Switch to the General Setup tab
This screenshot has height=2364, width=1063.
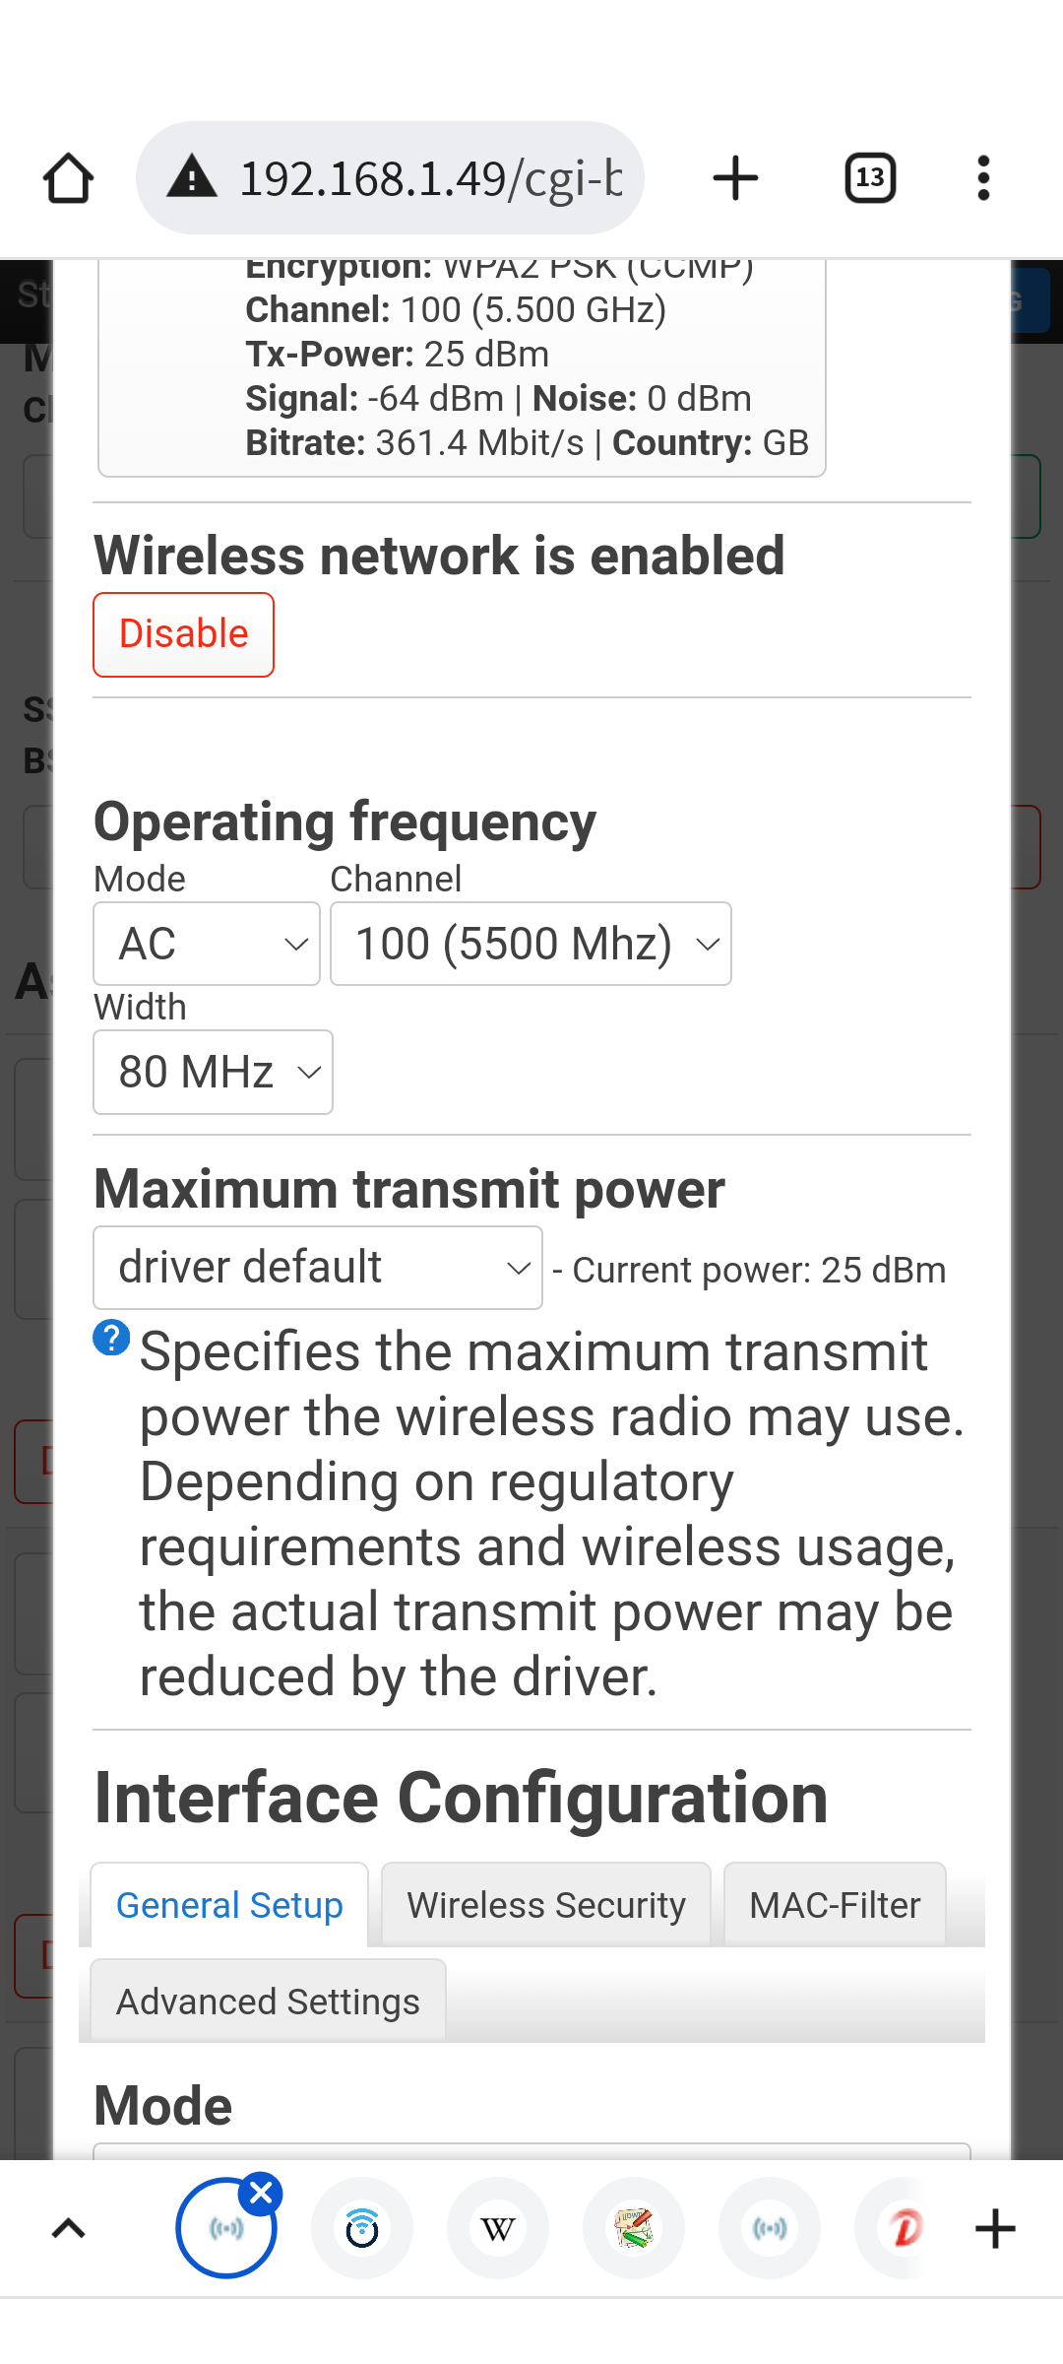click(x=228, y=1904)
